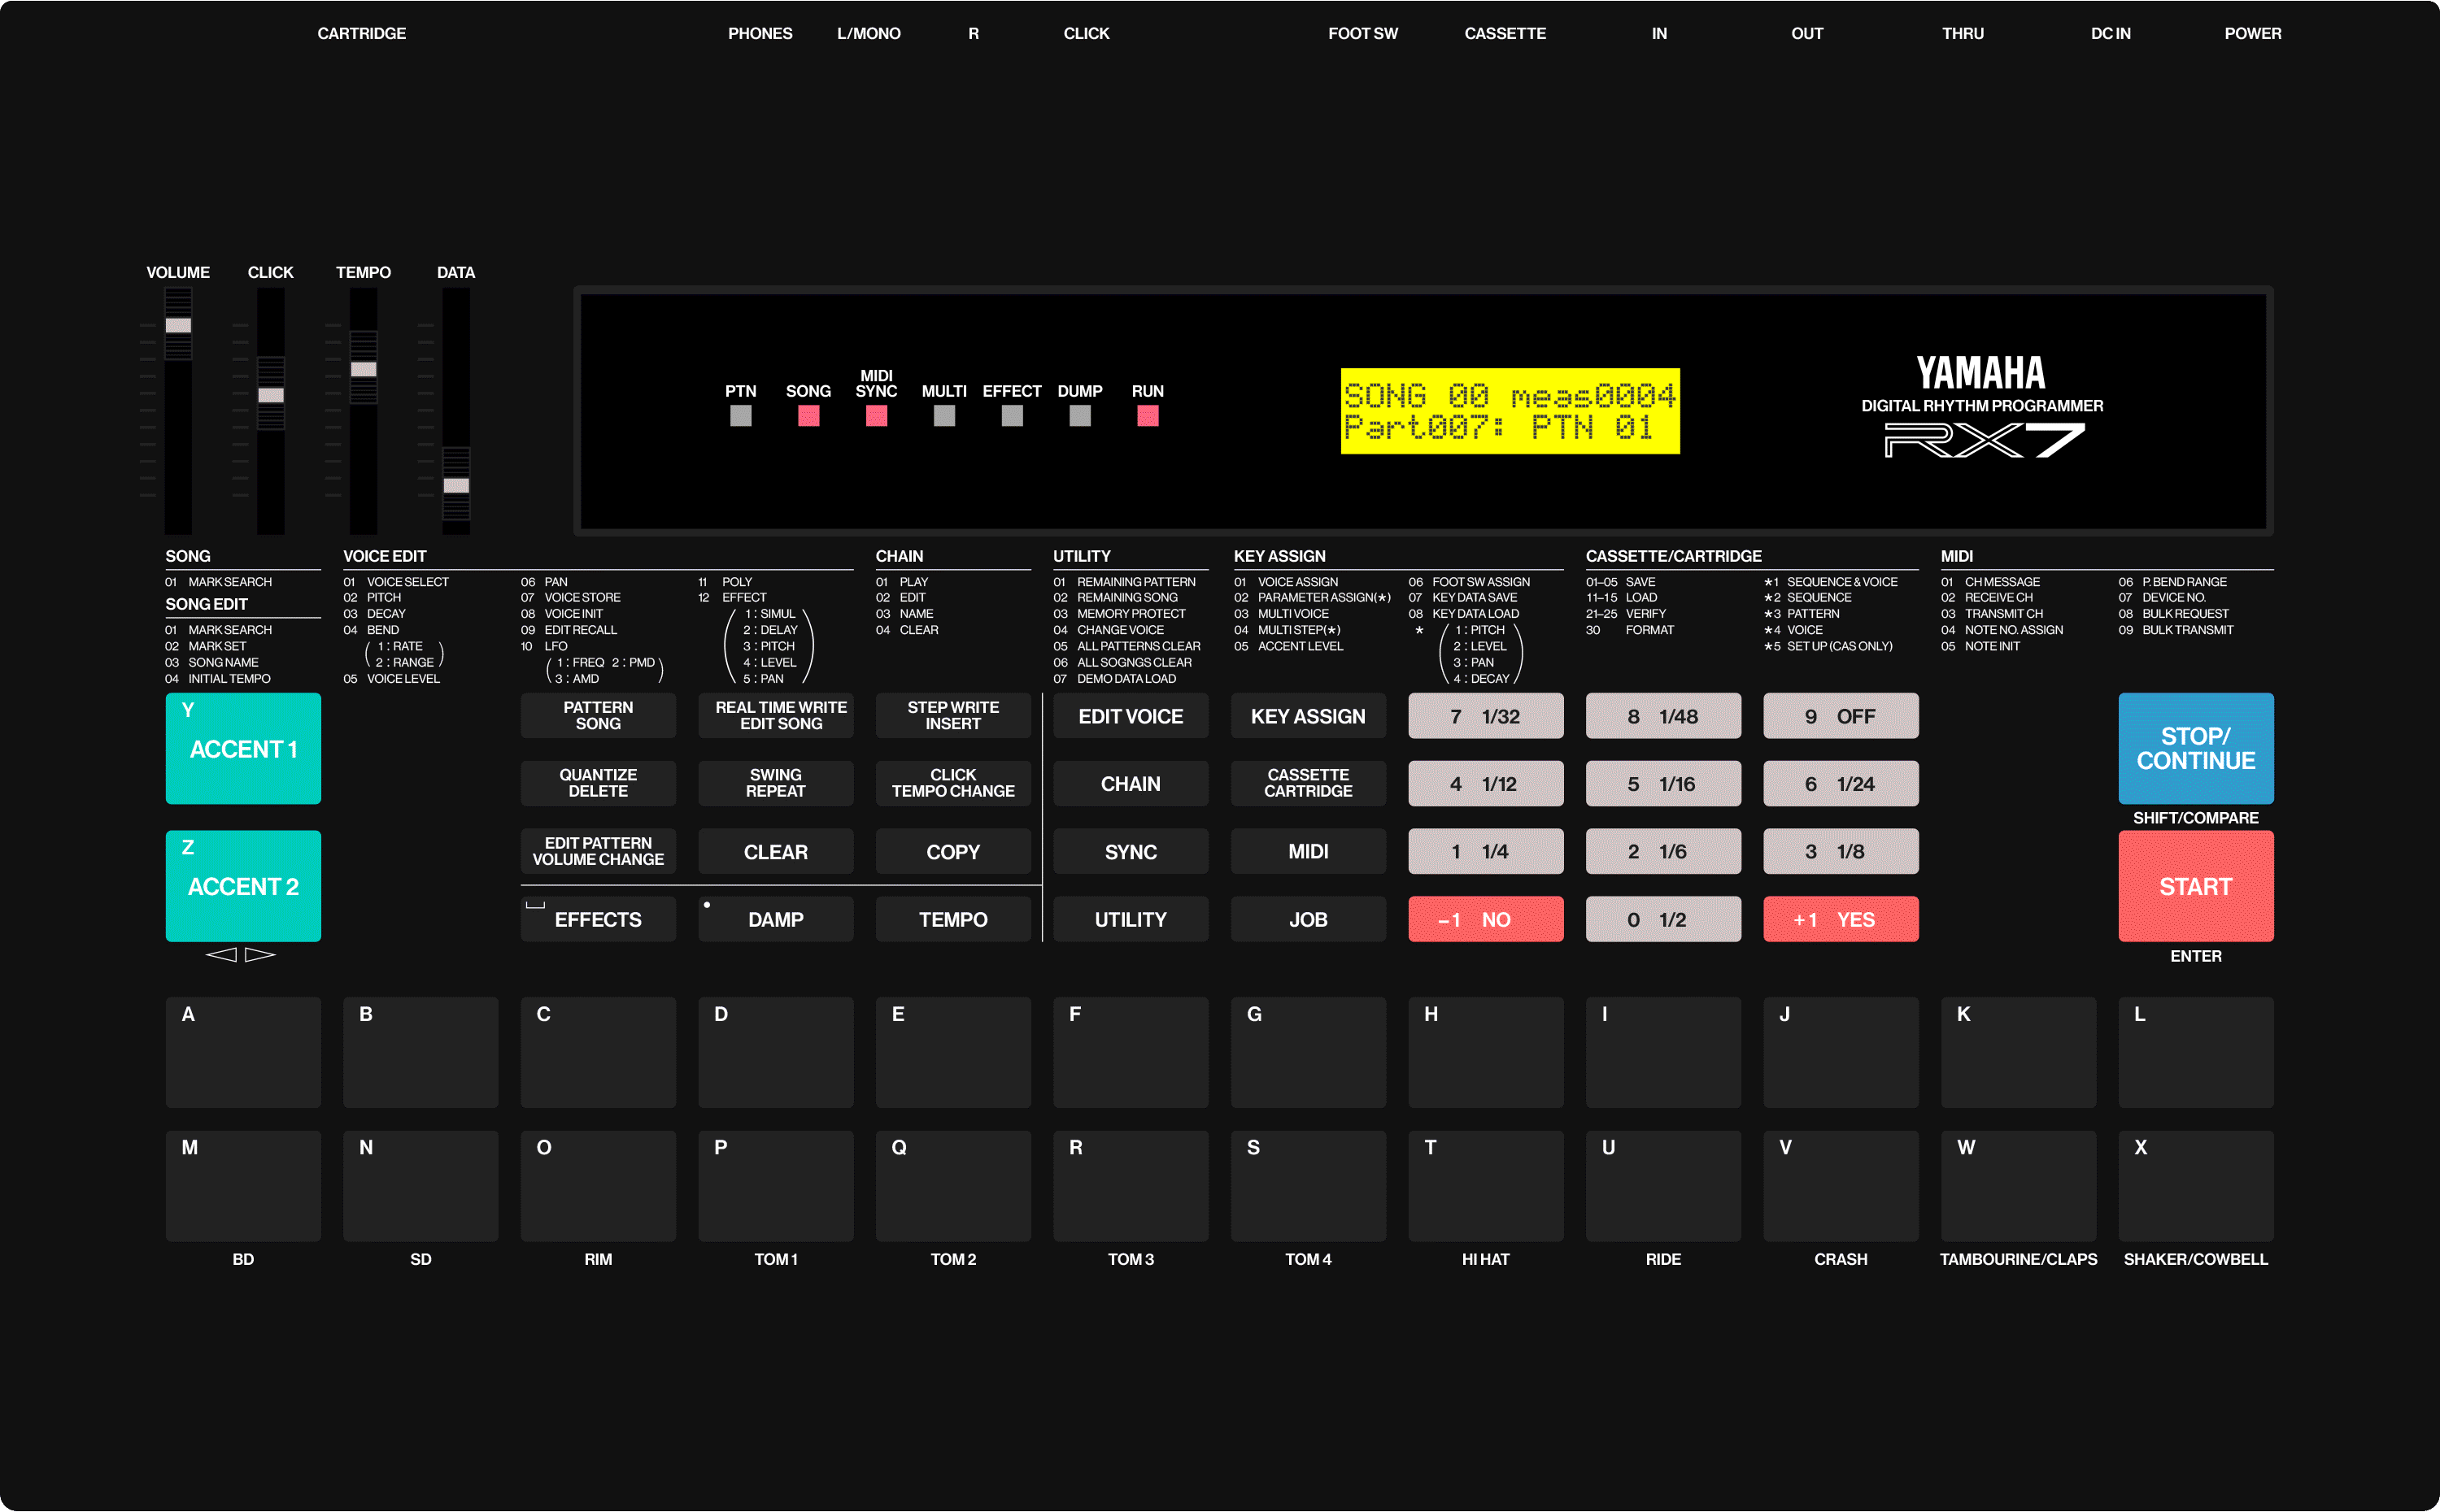Click the CASSETTE CARTRIDGE button
Image resolution: width=2440 pixels, height=1512 pixels.
1309,783
